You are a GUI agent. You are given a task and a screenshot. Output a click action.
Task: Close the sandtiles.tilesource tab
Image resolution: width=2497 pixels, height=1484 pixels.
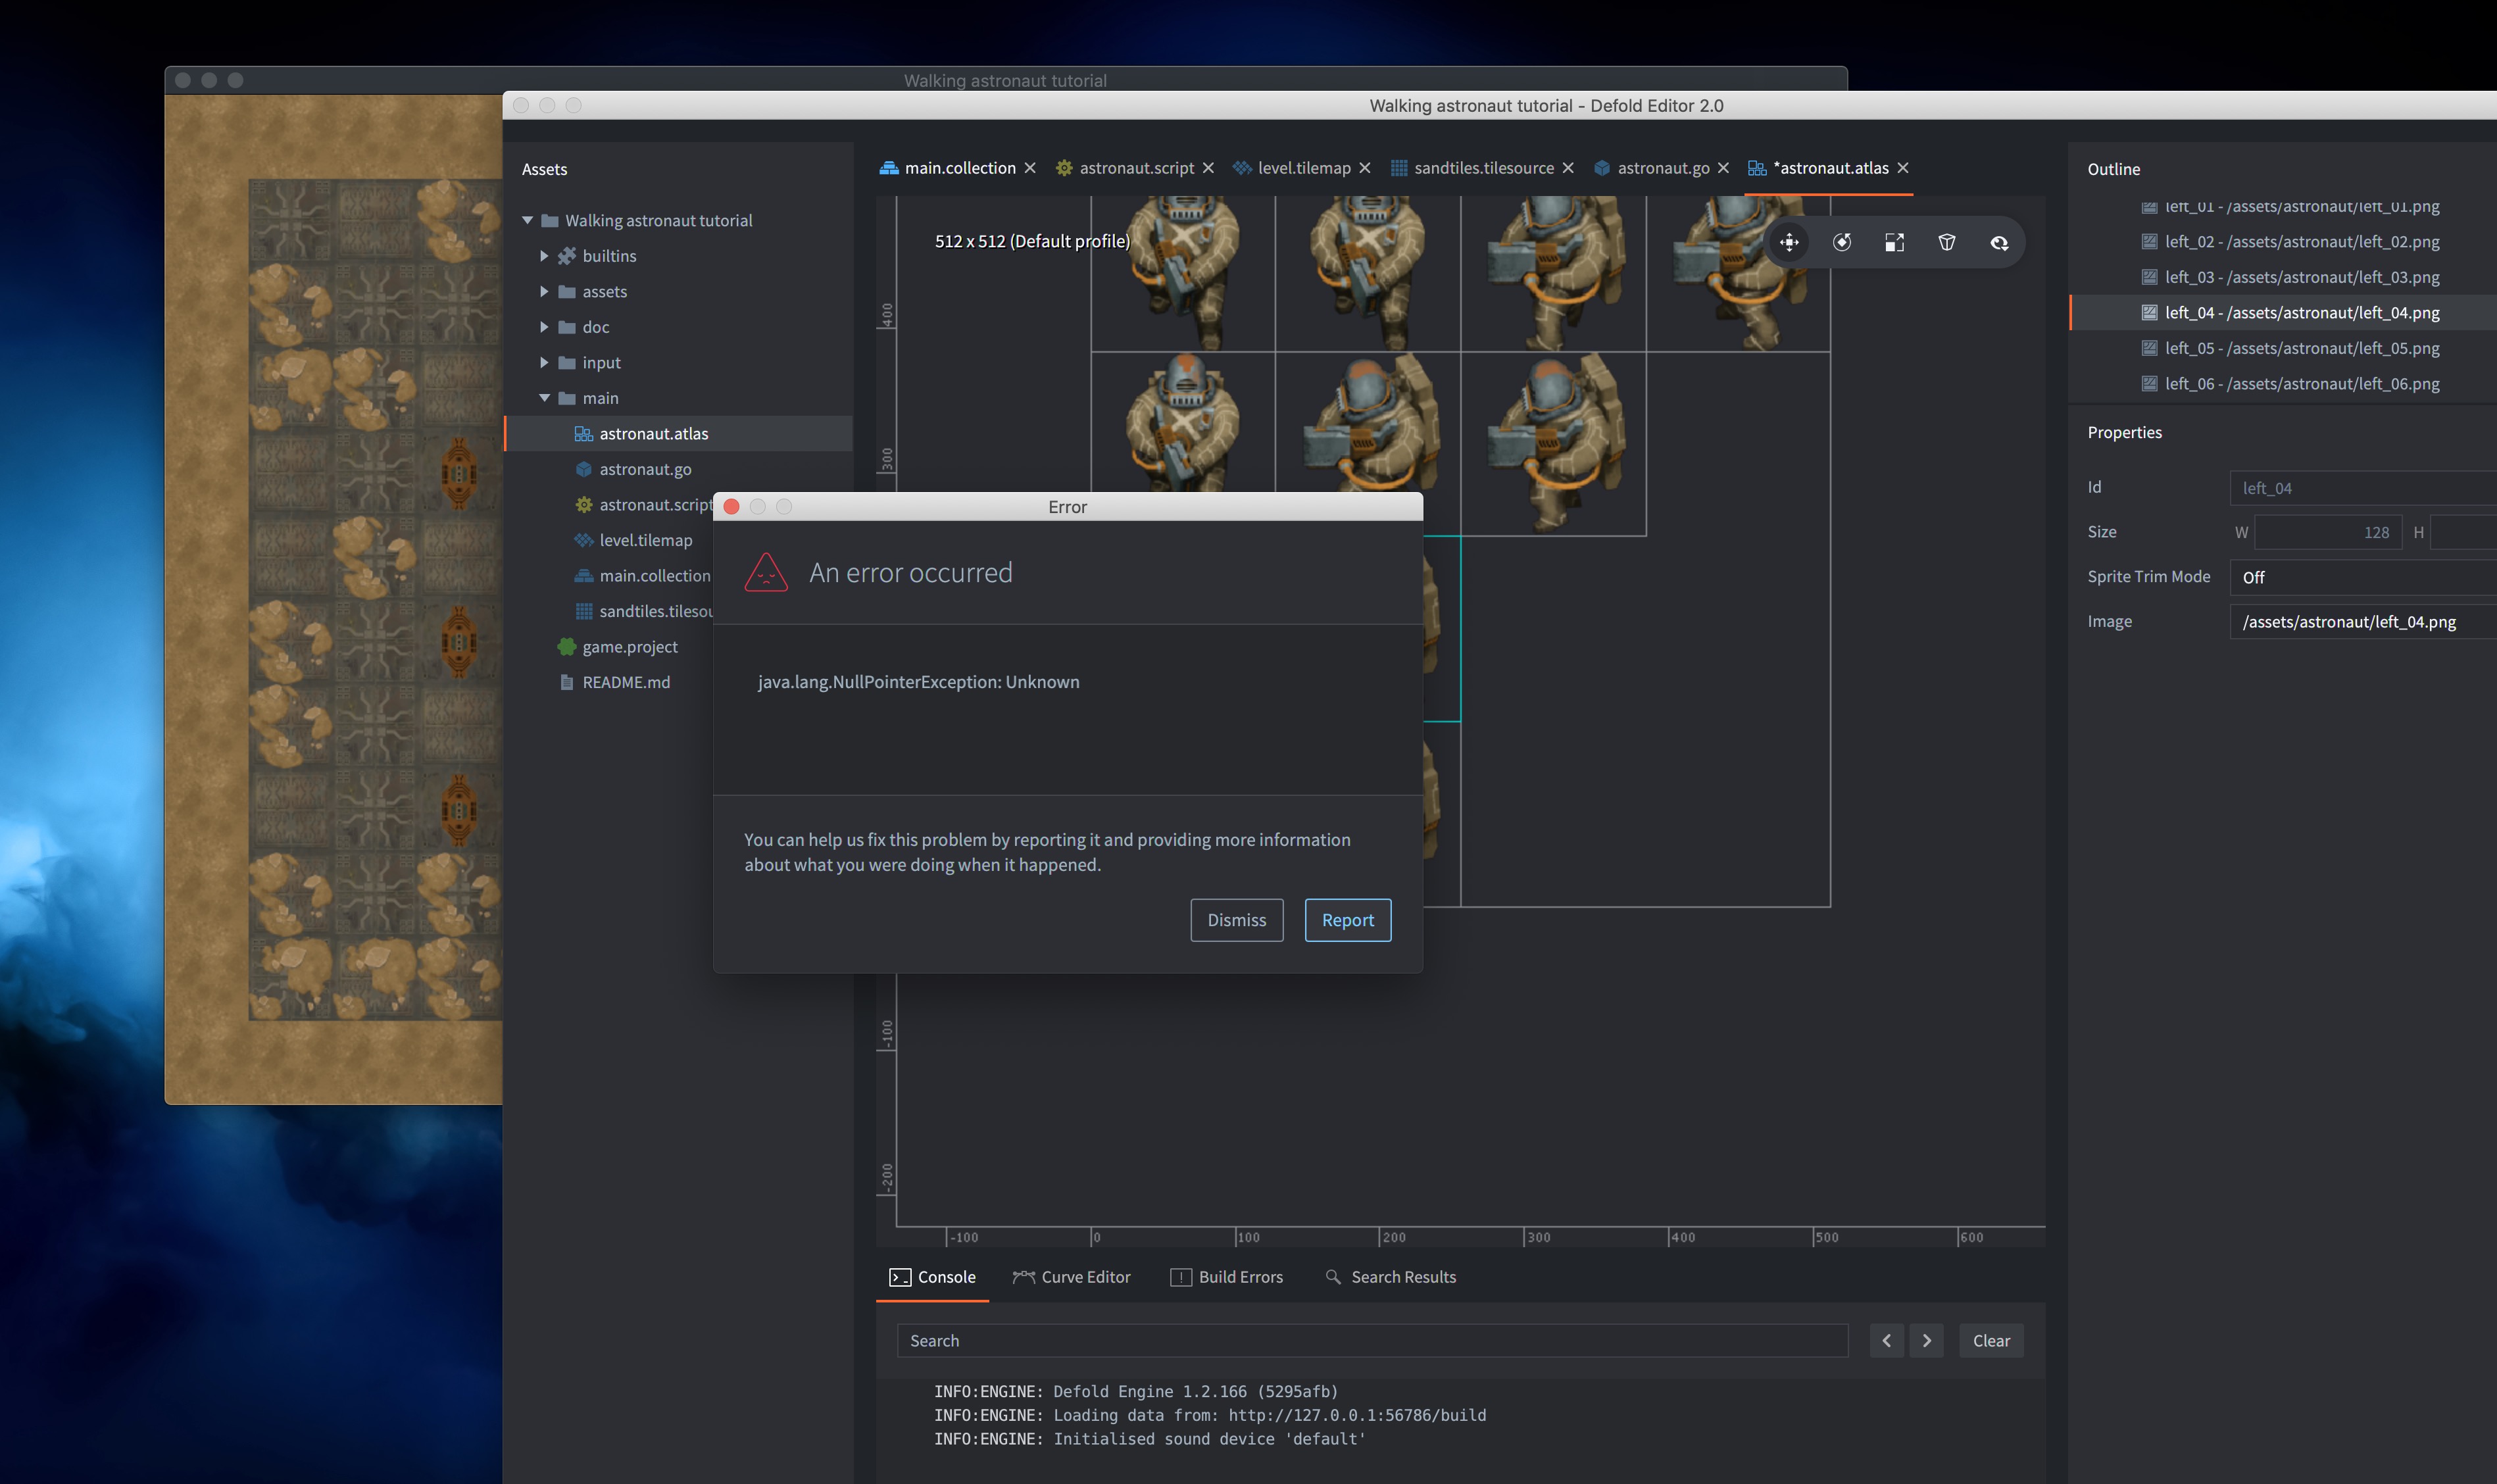[x=1568, y=168]
